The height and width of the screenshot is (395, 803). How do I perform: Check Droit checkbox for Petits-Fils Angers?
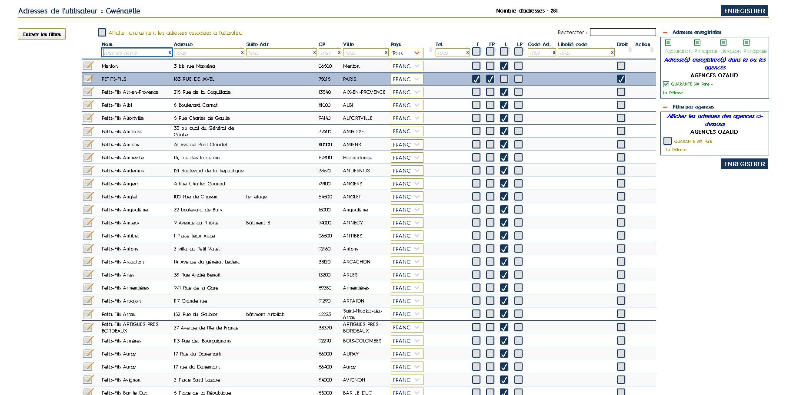point(621,183)
